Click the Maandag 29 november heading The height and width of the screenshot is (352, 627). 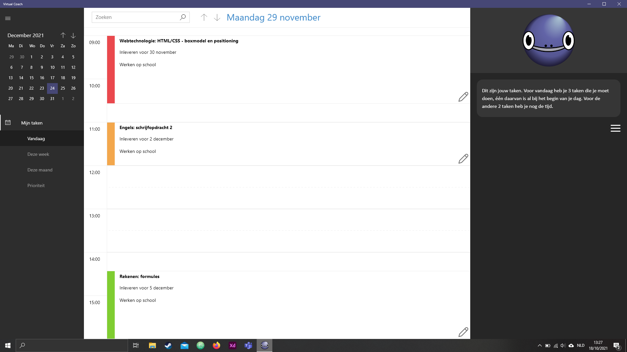coord(273,17)
